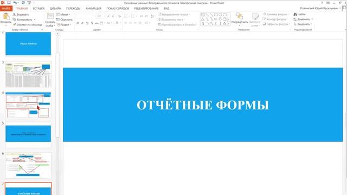The width and height of the screenshot is (347, 195).
Task: Click Заменить to replace text
Action: 303,19
